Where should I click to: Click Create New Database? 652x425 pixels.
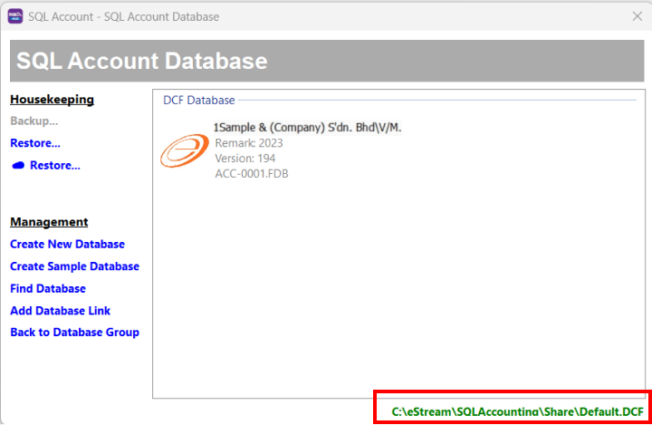67,245
